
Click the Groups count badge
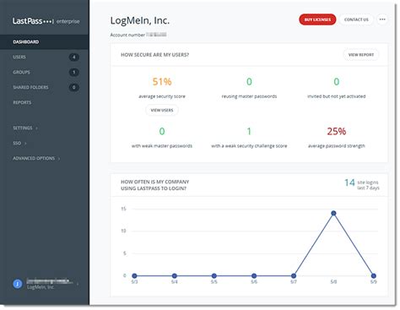(74, 73)
